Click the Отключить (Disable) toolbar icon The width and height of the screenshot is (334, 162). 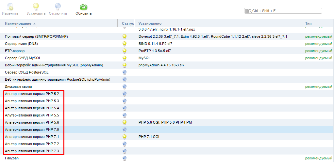point(58,7)
